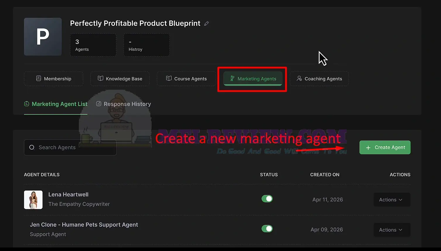Viewport: 441px width, 251px height.
Task: Click the STATUS column header
Action: [269, 175]
